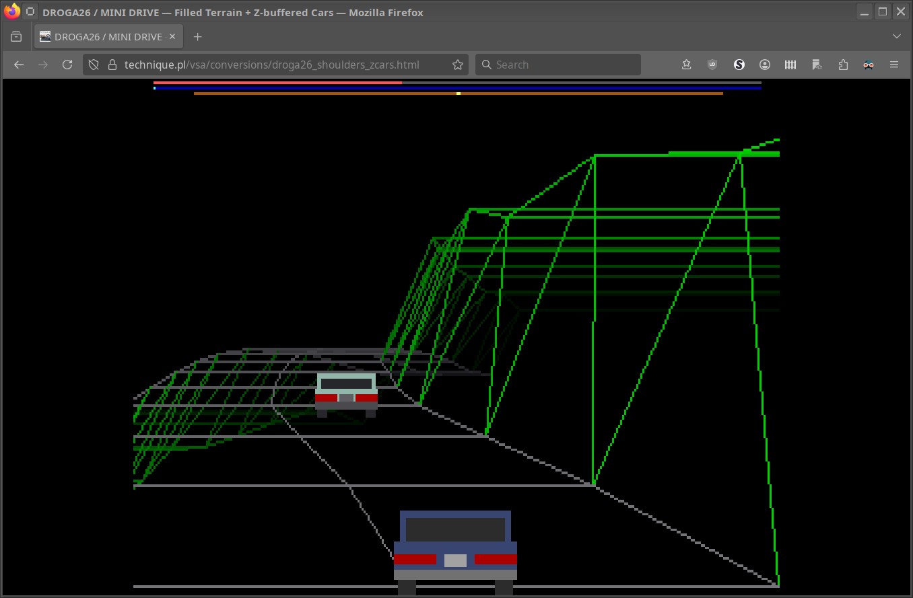Click the blue bar below red bar
This screenshot has width=913, height=598.
click(458, 88)
